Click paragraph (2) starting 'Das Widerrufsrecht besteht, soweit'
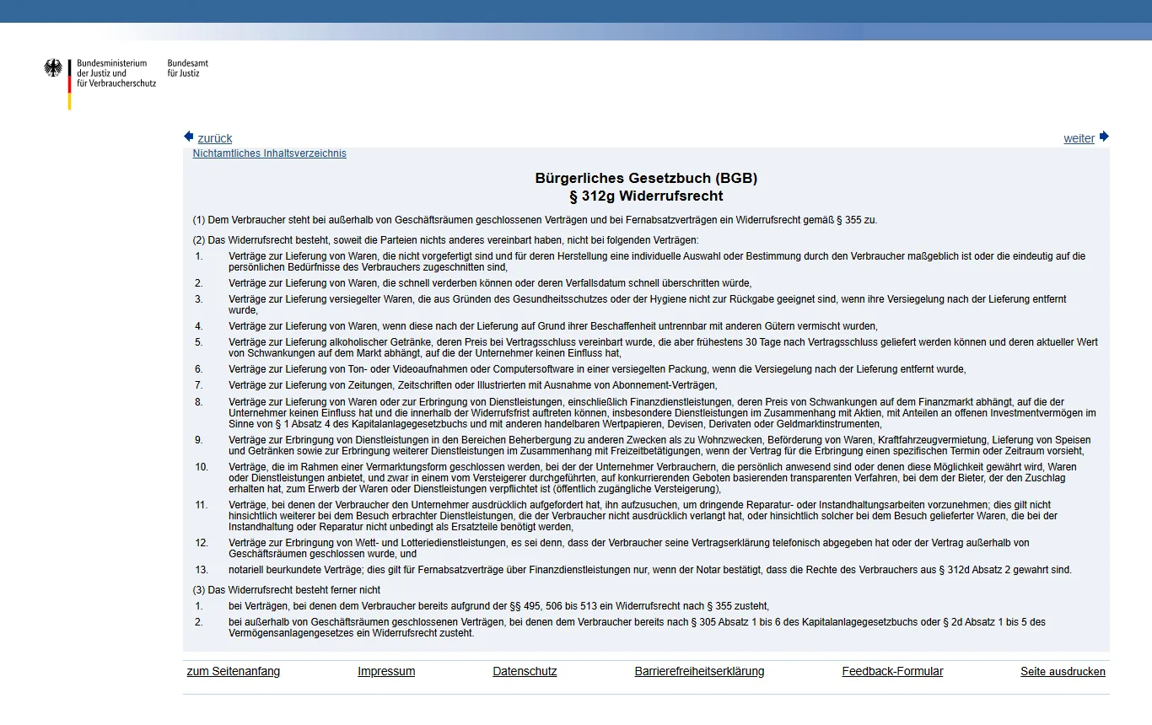Viewport: 1152px width, 725px height. 445,240
